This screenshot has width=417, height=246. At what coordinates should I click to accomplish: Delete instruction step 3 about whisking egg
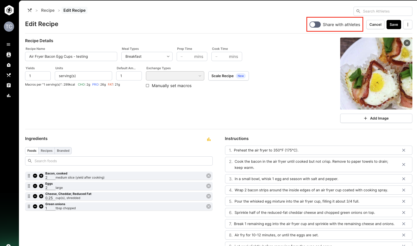pyautogui.click(x=404, y=179)
